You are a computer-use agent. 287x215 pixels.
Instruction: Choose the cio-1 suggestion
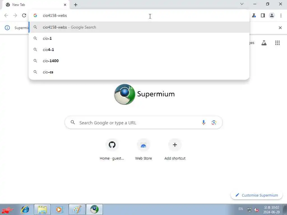[139, 38]
